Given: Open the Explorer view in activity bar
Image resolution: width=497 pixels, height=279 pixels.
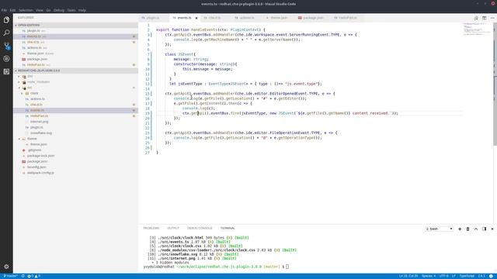Looking at the screenshot, I should coord(6,20).
